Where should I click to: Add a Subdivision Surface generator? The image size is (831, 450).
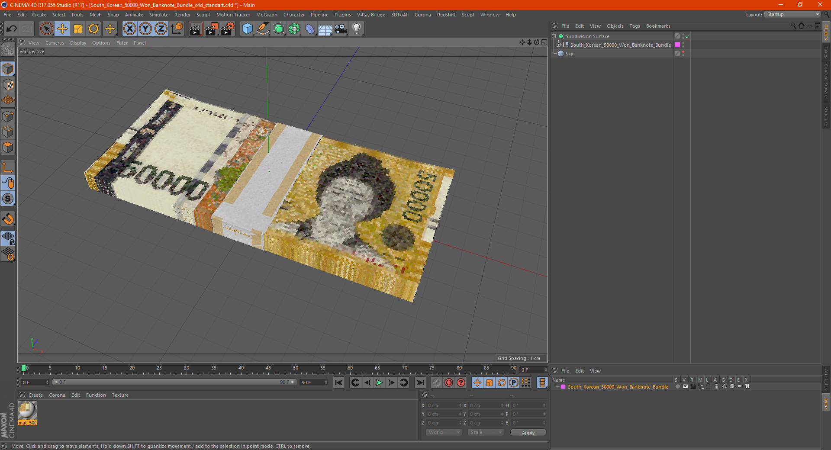point(279,29)
